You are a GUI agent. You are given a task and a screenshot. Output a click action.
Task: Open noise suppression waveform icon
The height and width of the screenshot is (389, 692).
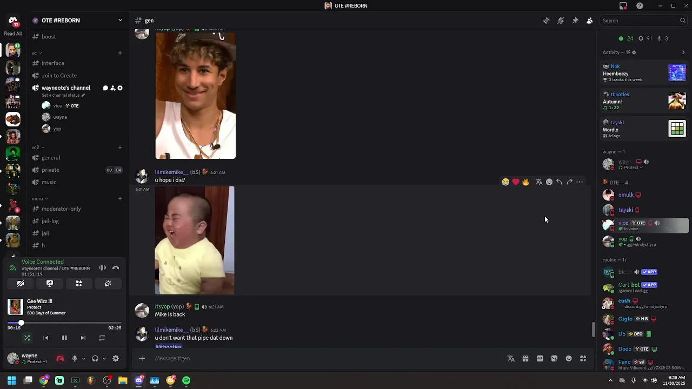(103, 268)
